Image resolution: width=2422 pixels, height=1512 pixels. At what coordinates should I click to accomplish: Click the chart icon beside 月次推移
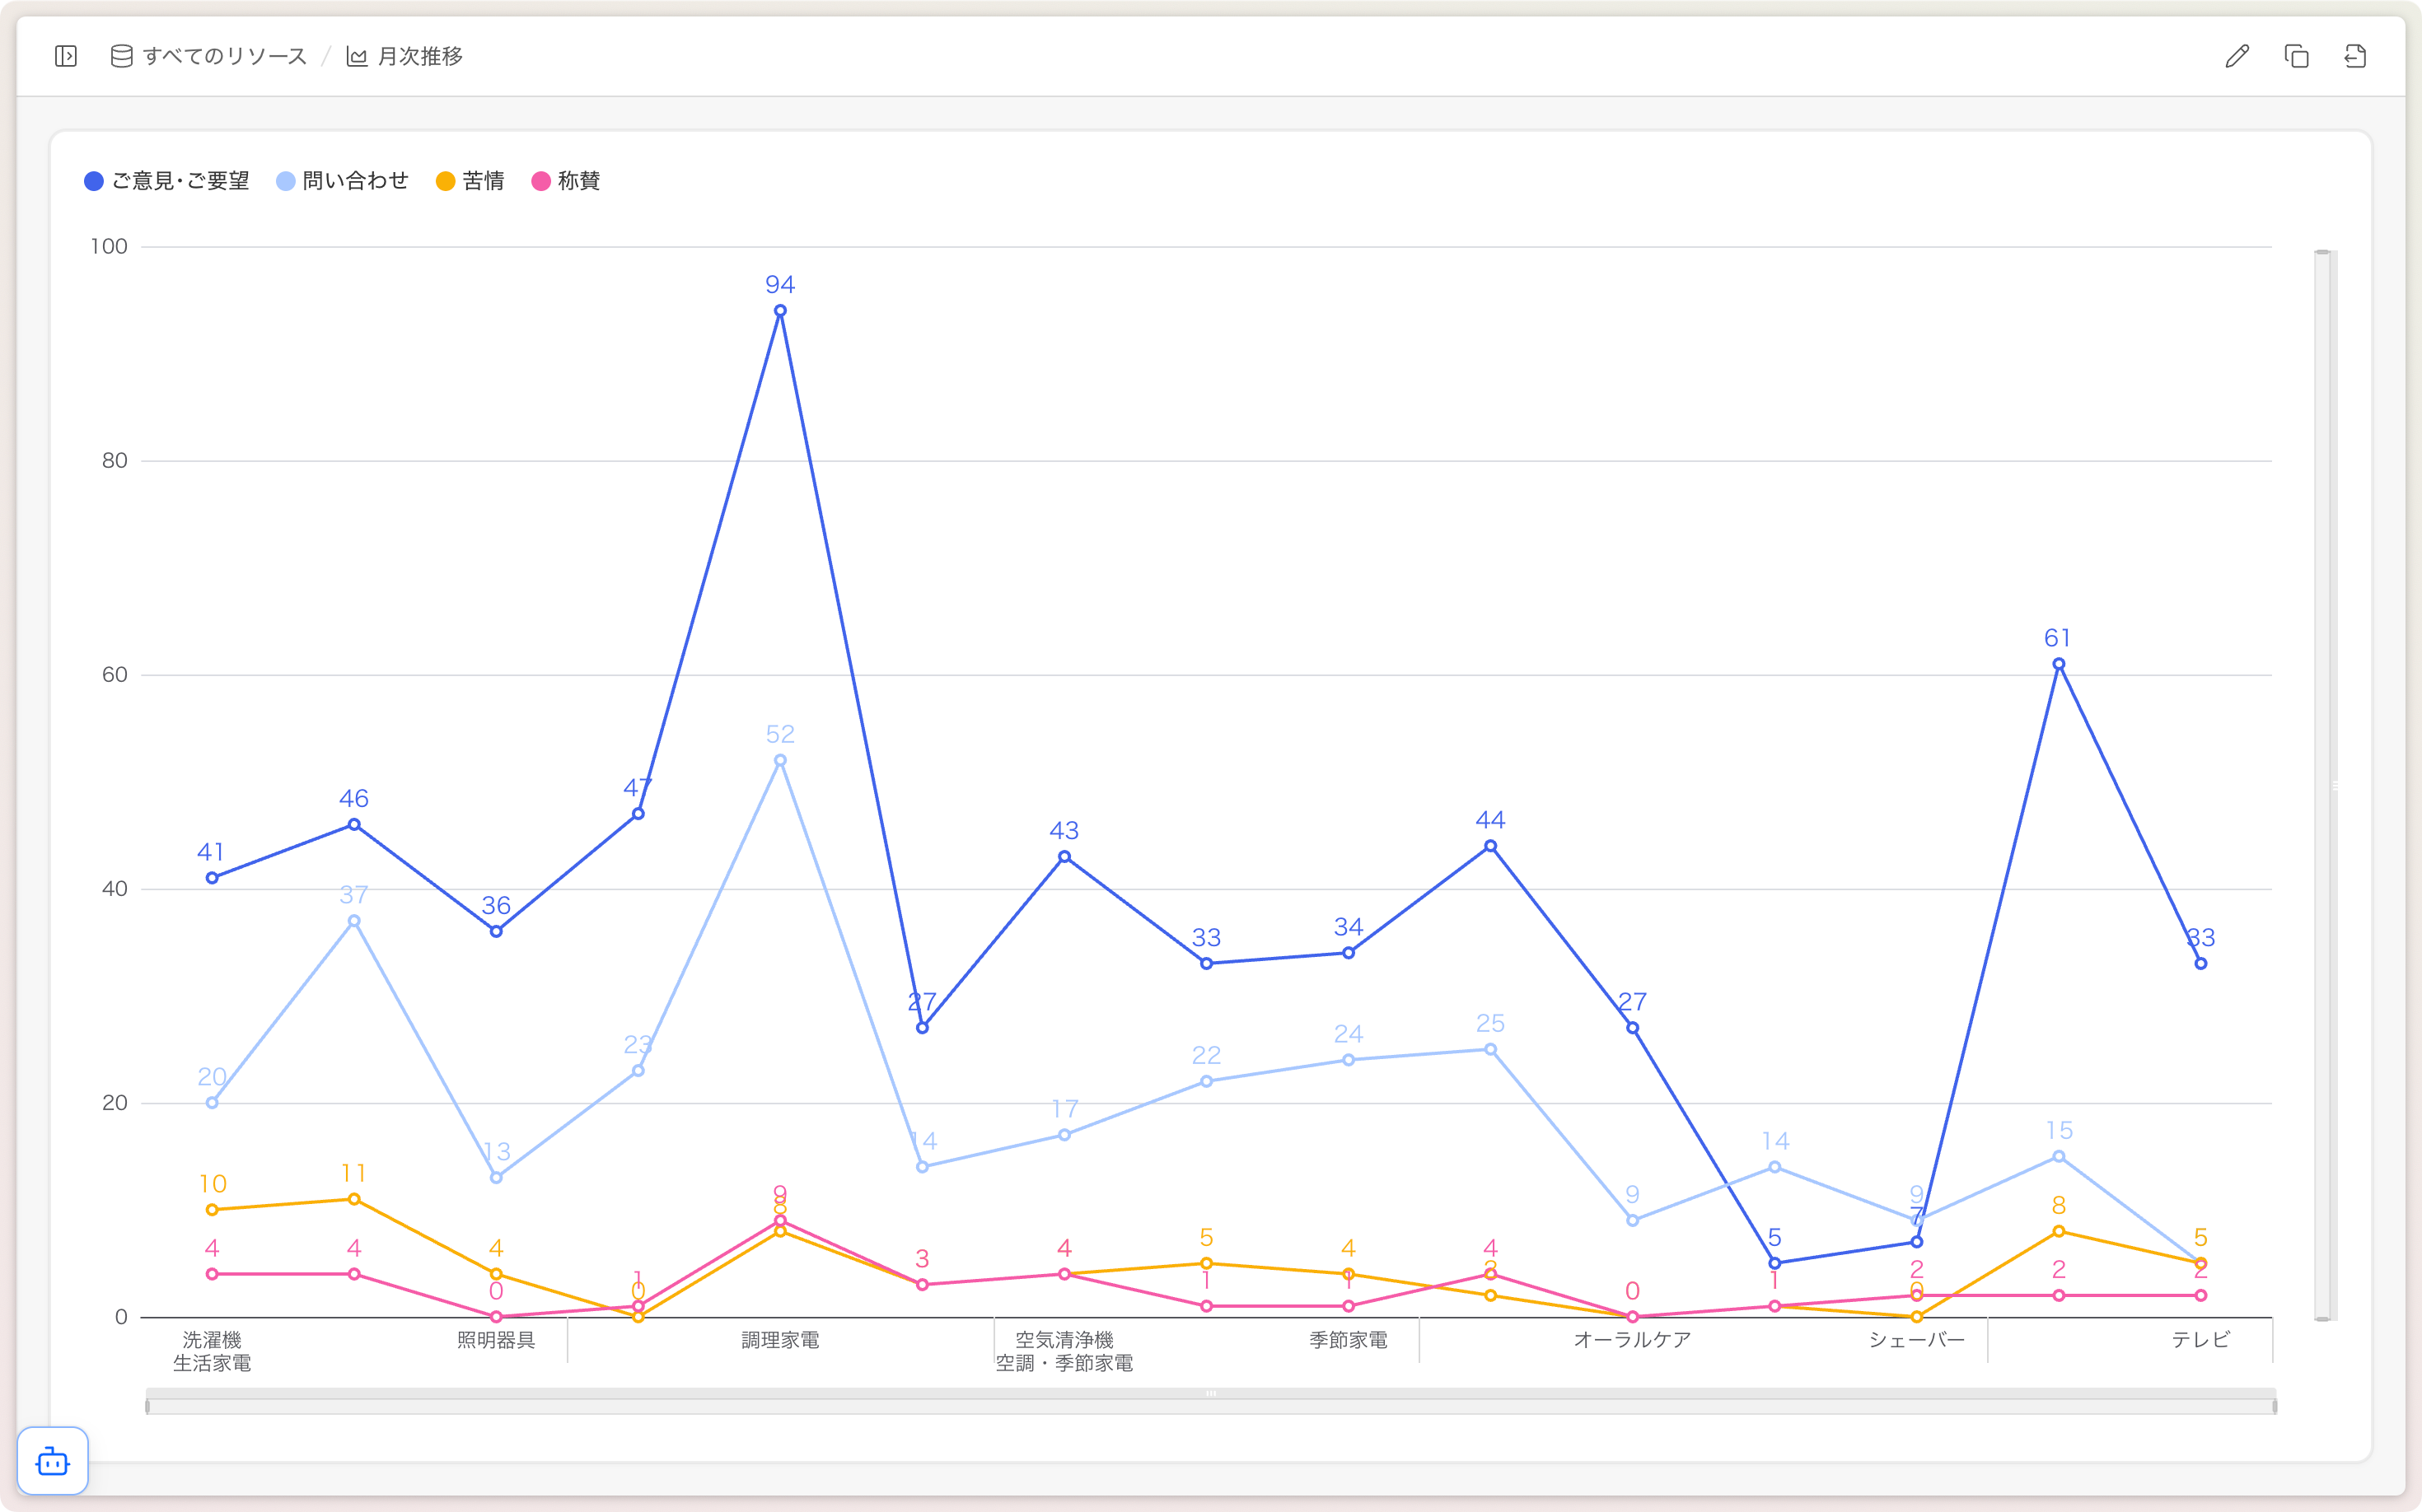pyautogui.click(x=356, y=56)
